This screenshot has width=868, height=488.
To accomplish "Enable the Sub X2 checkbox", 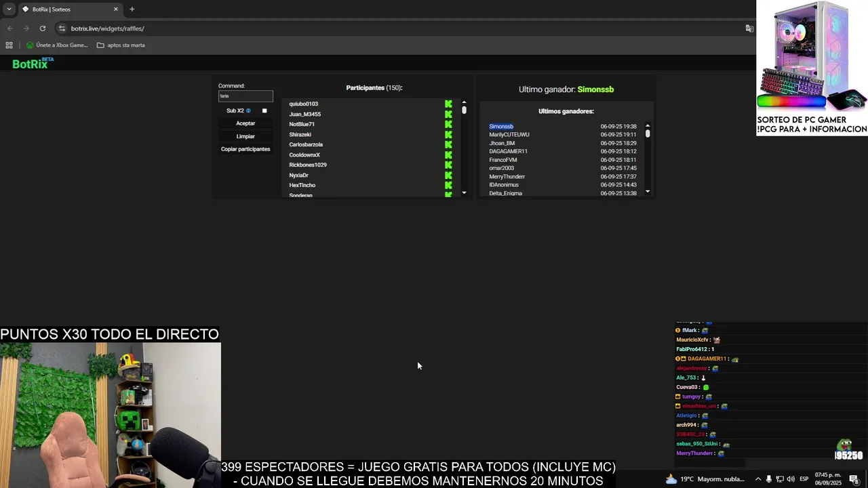I will click(264, 110).
